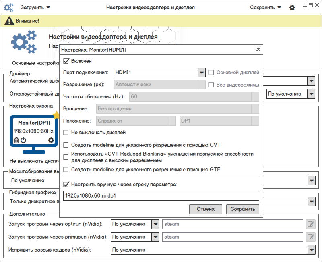Enable modeline creation with GTF
Viewport: 322px width, 262px height.
click(66, 170)
